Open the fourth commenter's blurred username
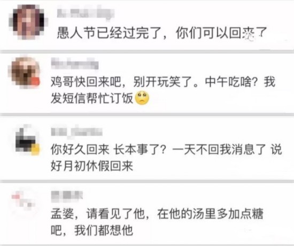294x246 pixels. coord(67,195)
